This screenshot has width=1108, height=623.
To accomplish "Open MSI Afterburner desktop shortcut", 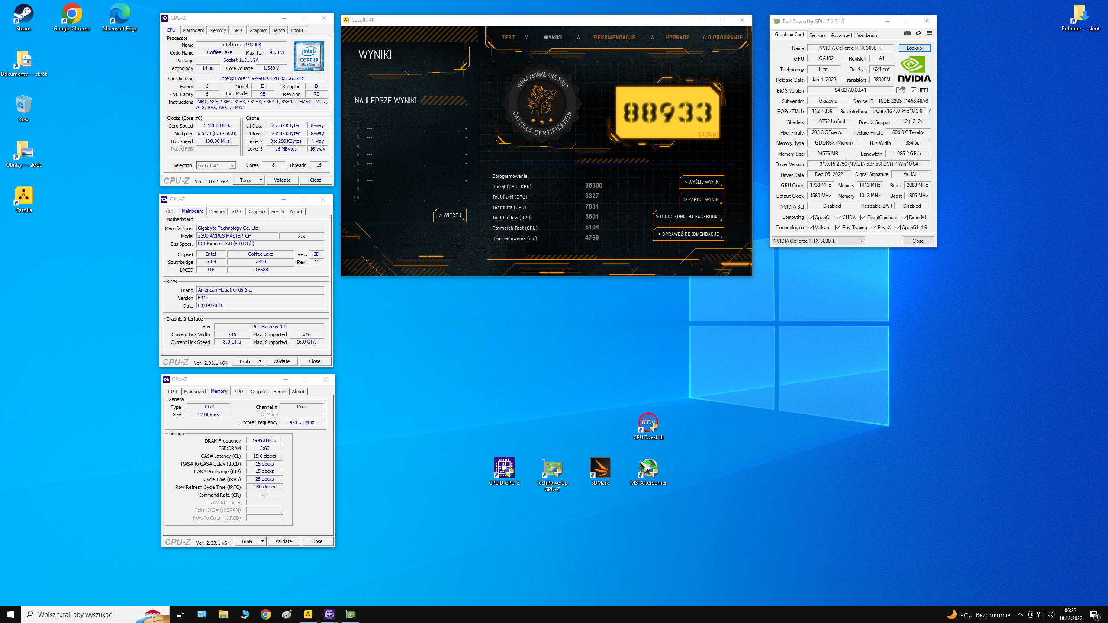I will (x=648, y=472).
